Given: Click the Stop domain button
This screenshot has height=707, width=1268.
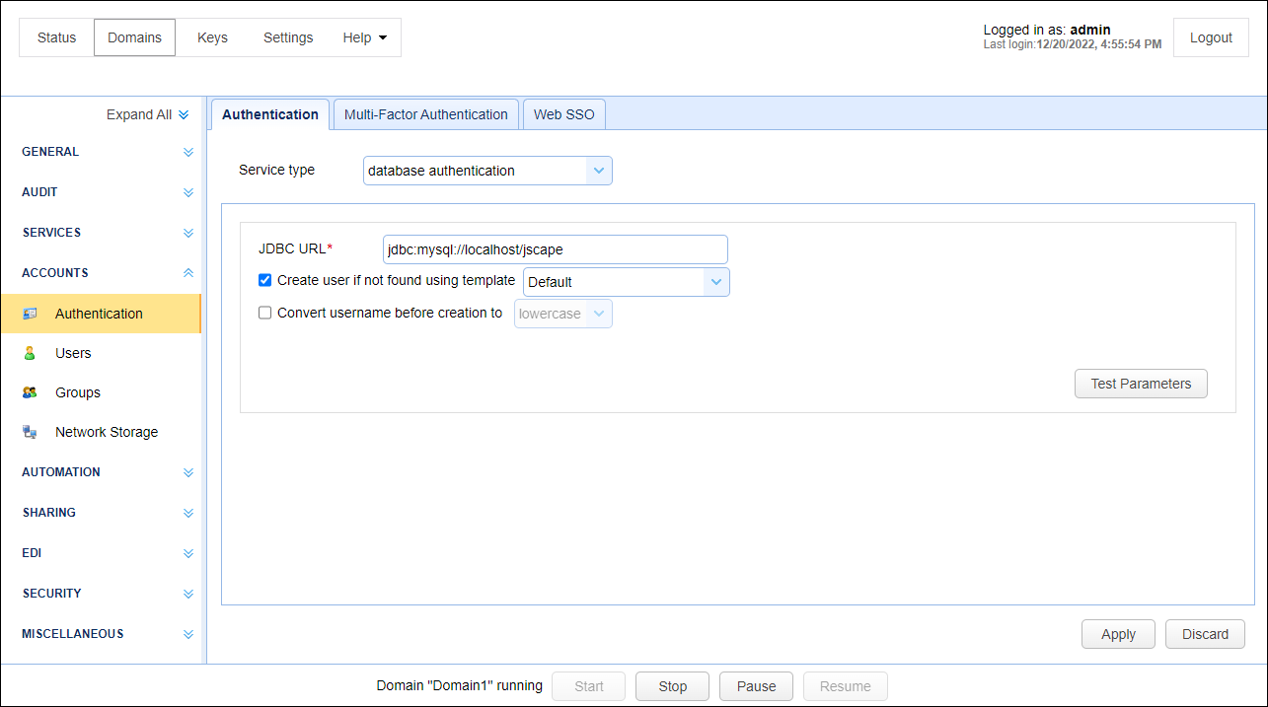Looking at the screenshot, I should click(672, 686).
